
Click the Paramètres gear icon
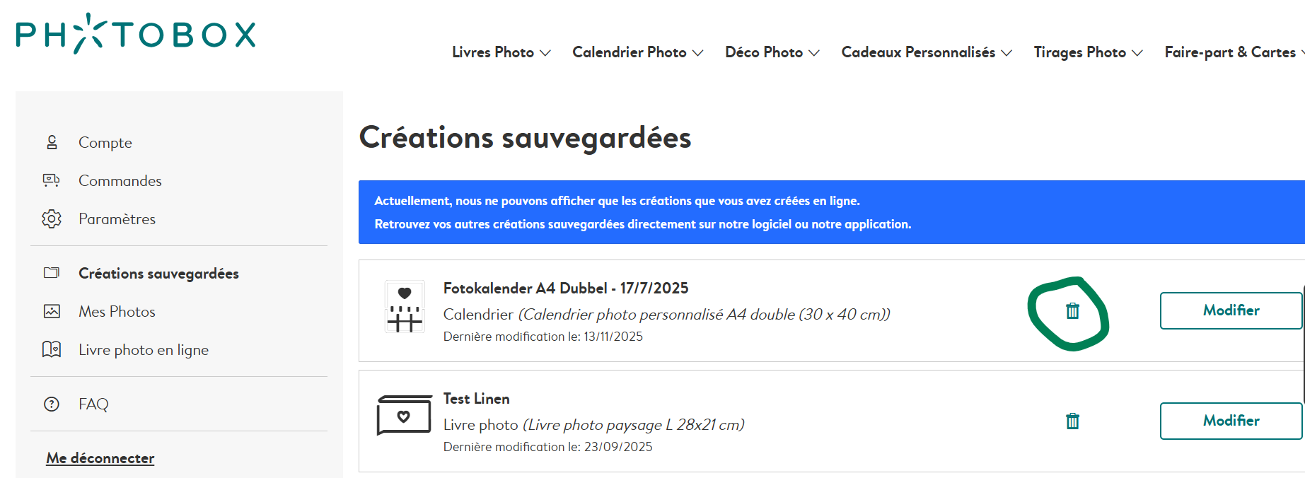52,219
